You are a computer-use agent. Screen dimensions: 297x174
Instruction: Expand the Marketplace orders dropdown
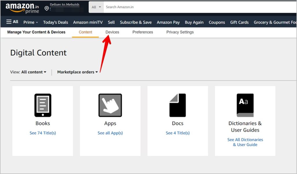[77, 72]
